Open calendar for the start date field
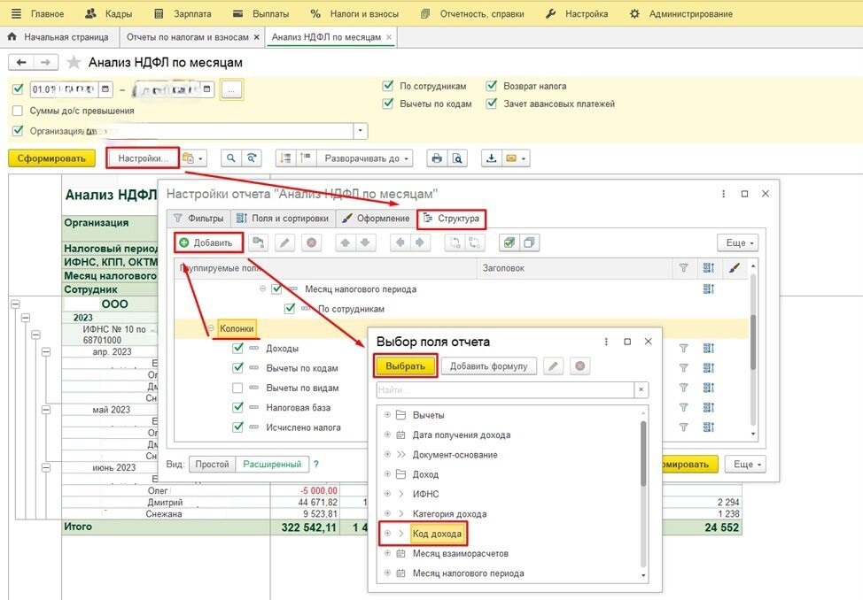The width and height of the screenshot is (863, 600). (x=105, y=89)
